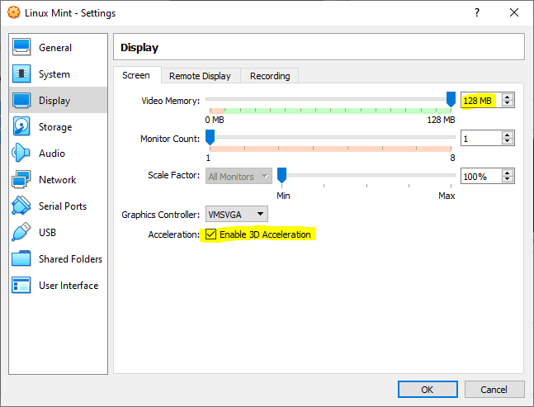Select the Network text label in sidebar
Viewport: 534px width, 407px height.
(58, 180)
